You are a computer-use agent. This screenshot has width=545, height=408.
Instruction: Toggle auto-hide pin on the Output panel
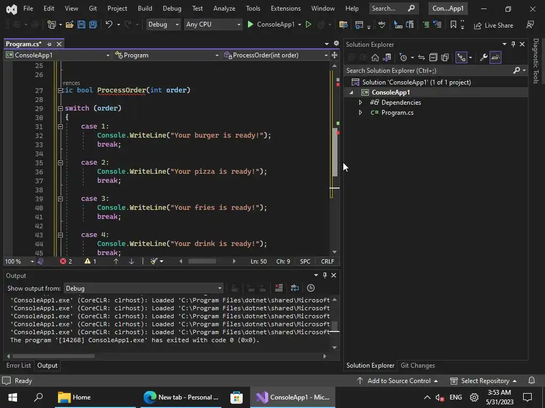tap(325, 275)
